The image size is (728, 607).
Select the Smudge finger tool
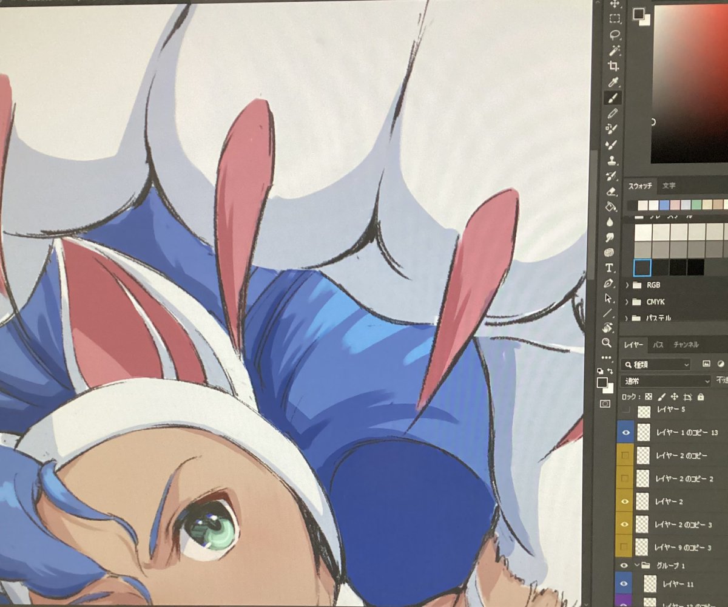pyautogui.click(x=610, y=237)
